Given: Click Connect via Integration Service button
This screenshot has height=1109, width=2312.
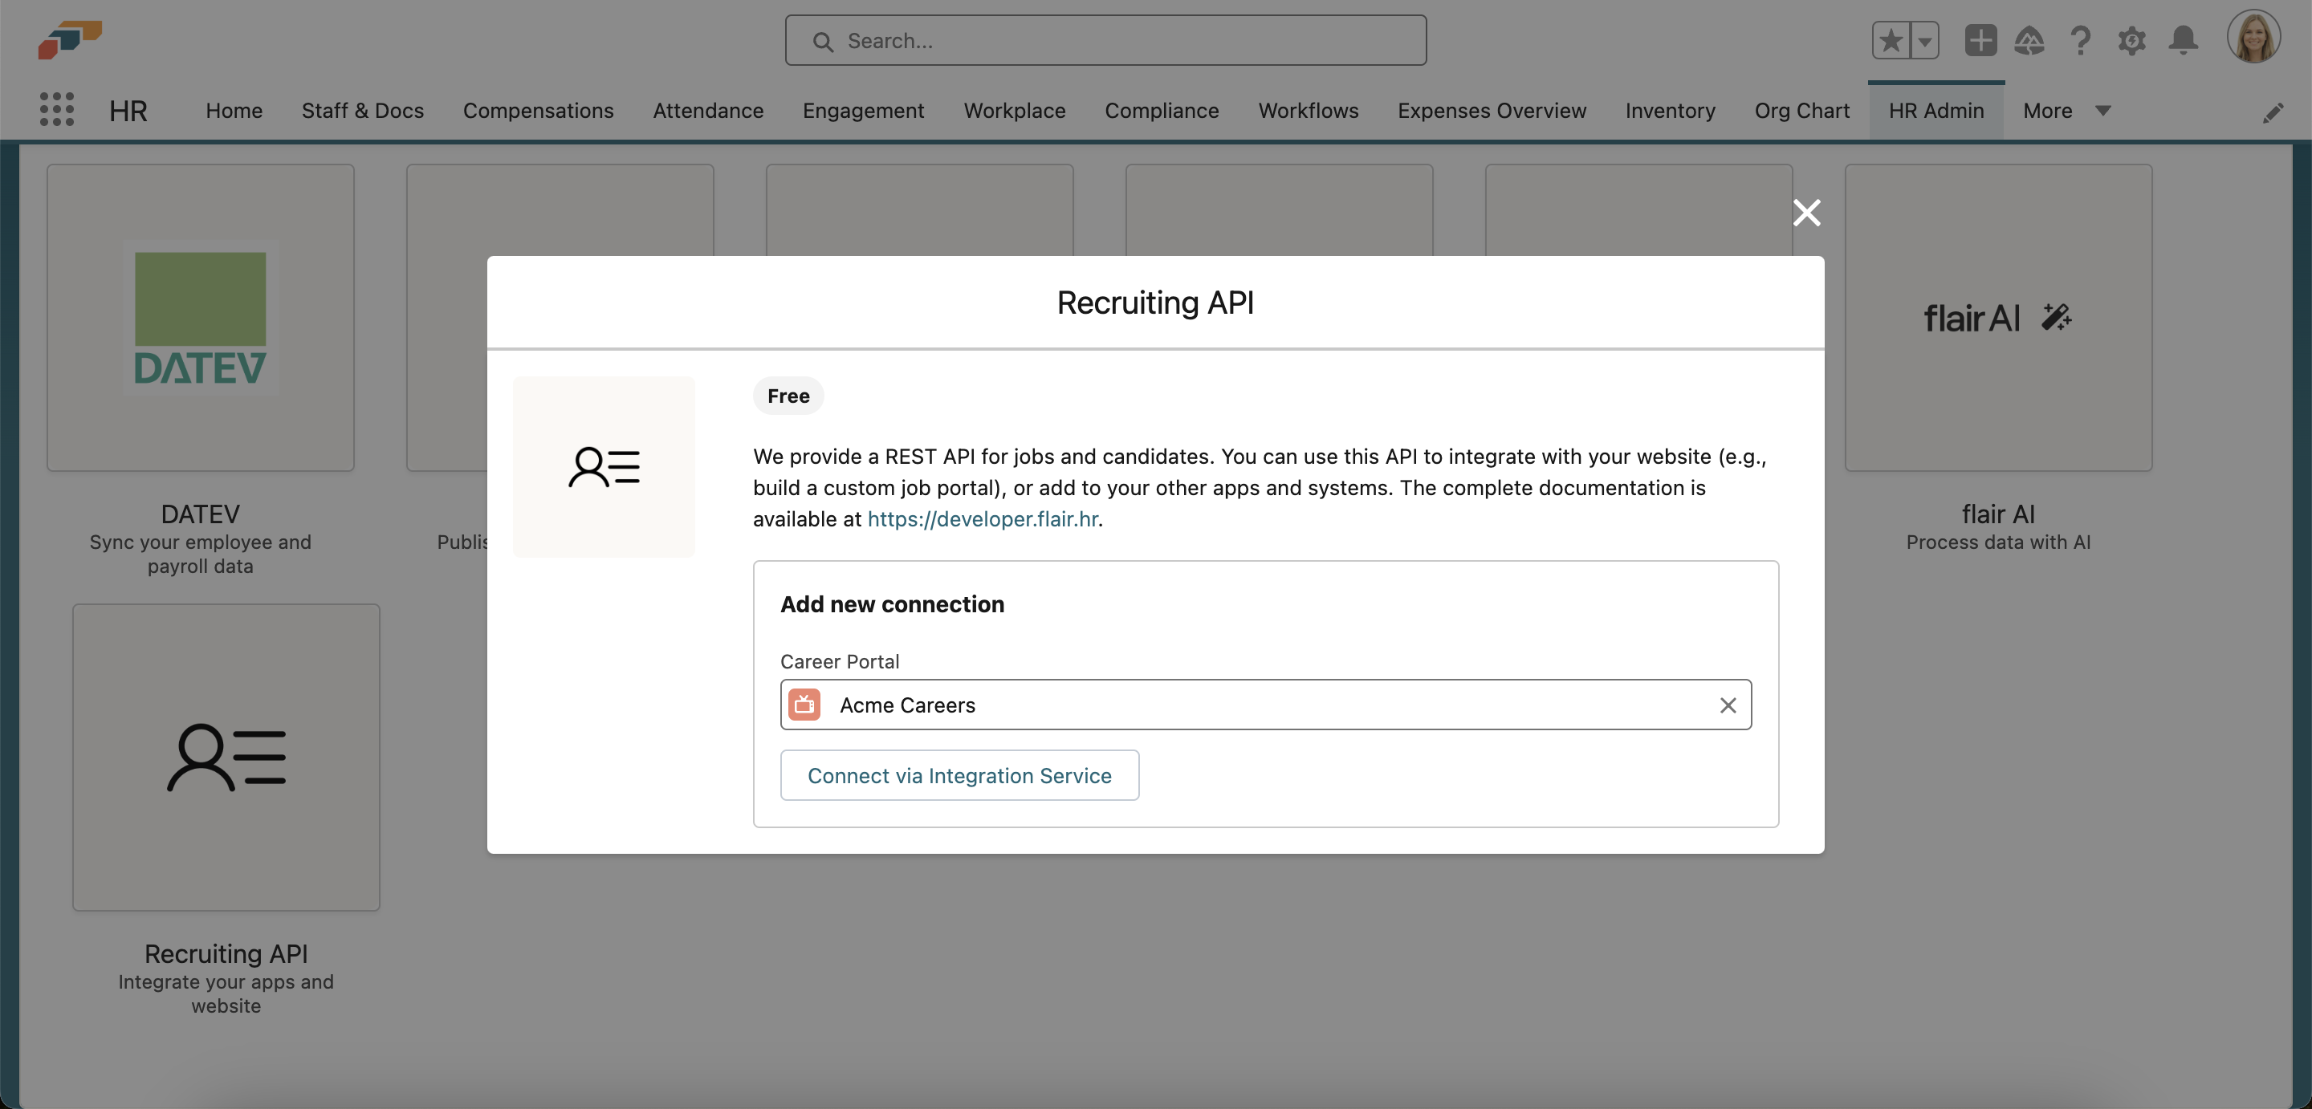Looking at the screenshot, I should (959, 775).
